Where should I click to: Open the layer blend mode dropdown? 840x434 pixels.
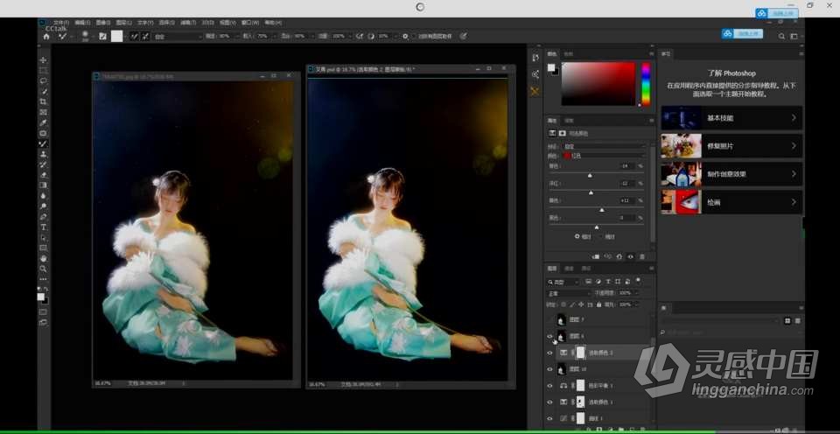coord(568,293)
